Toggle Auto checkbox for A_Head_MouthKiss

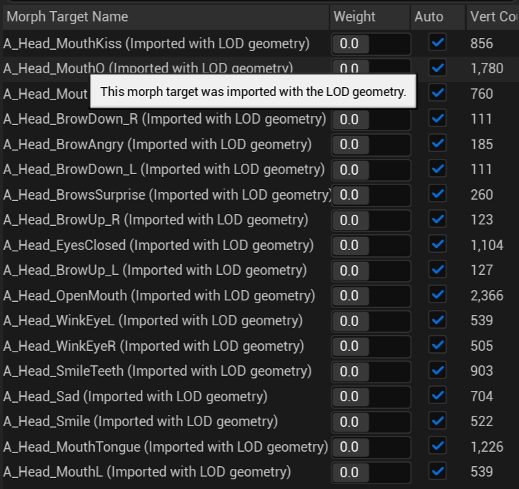(x=438, y=44)
